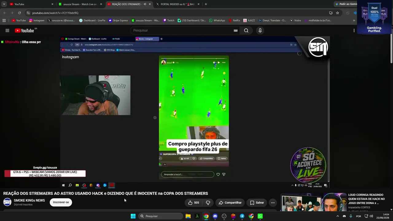Open the Dashboard - LivePix bookmark
This screenshot has height=221, width=393.
coord(92,21)
